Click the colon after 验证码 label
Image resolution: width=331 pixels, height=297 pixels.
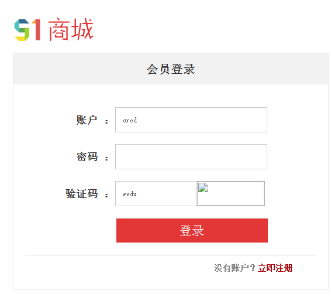(x=106, y=195)
